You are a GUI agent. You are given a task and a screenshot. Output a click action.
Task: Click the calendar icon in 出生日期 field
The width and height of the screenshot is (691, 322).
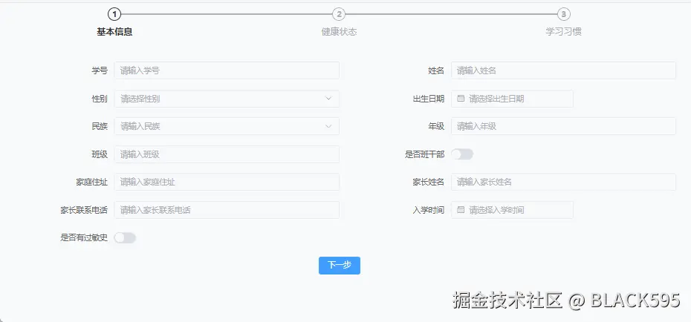[x=461, y=99]
